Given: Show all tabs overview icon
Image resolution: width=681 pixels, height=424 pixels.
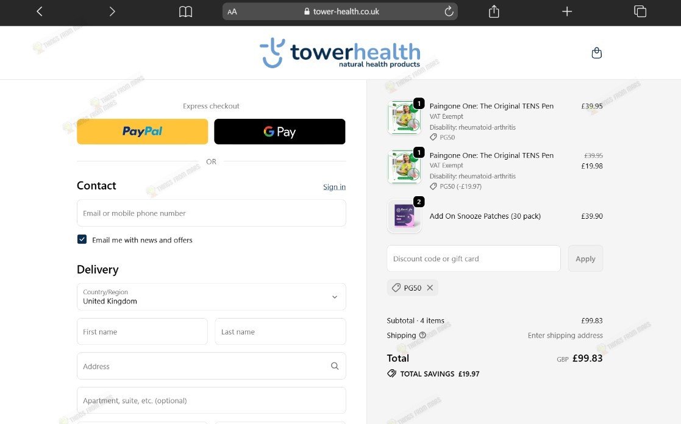Looking at the screenshot, I should (640, 12).
